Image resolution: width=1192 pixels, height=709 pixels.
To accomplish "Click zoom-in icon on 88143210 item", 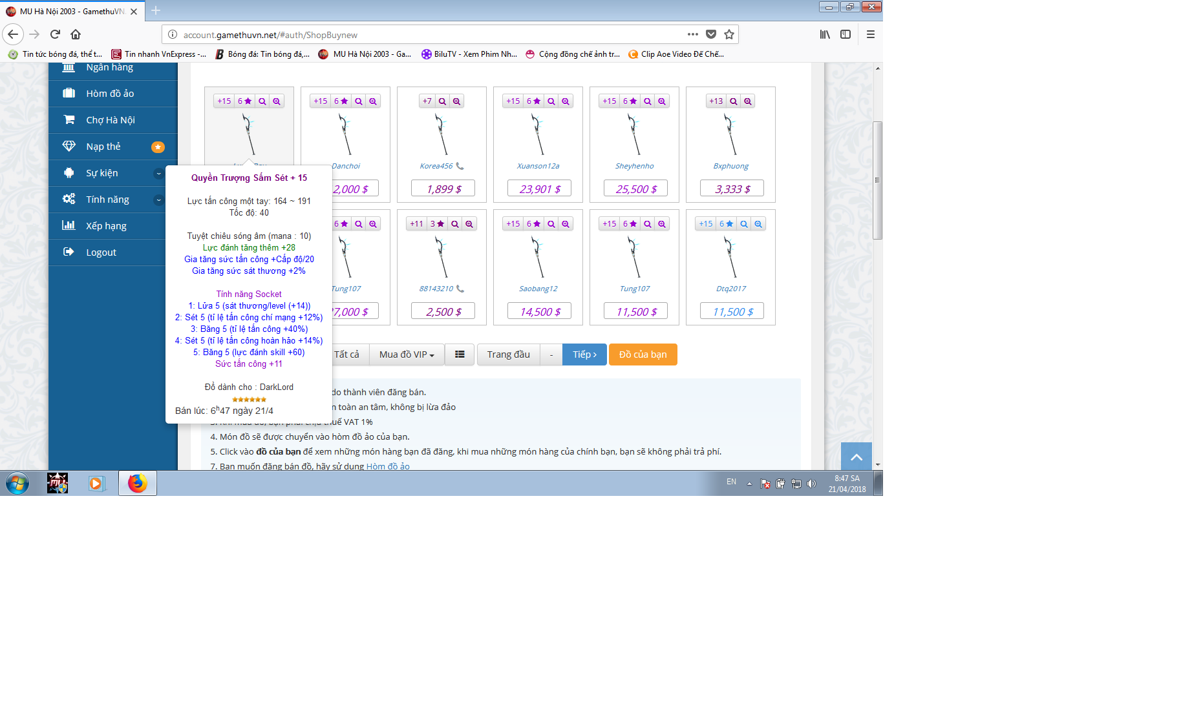I will coord(469,224).
